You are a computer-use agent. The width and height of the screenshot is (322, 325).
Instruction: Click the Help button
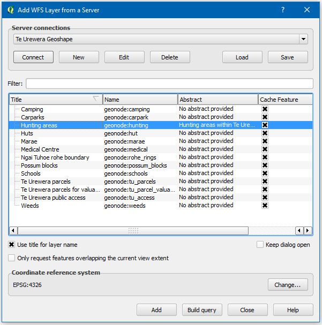(x=293, y=310)
